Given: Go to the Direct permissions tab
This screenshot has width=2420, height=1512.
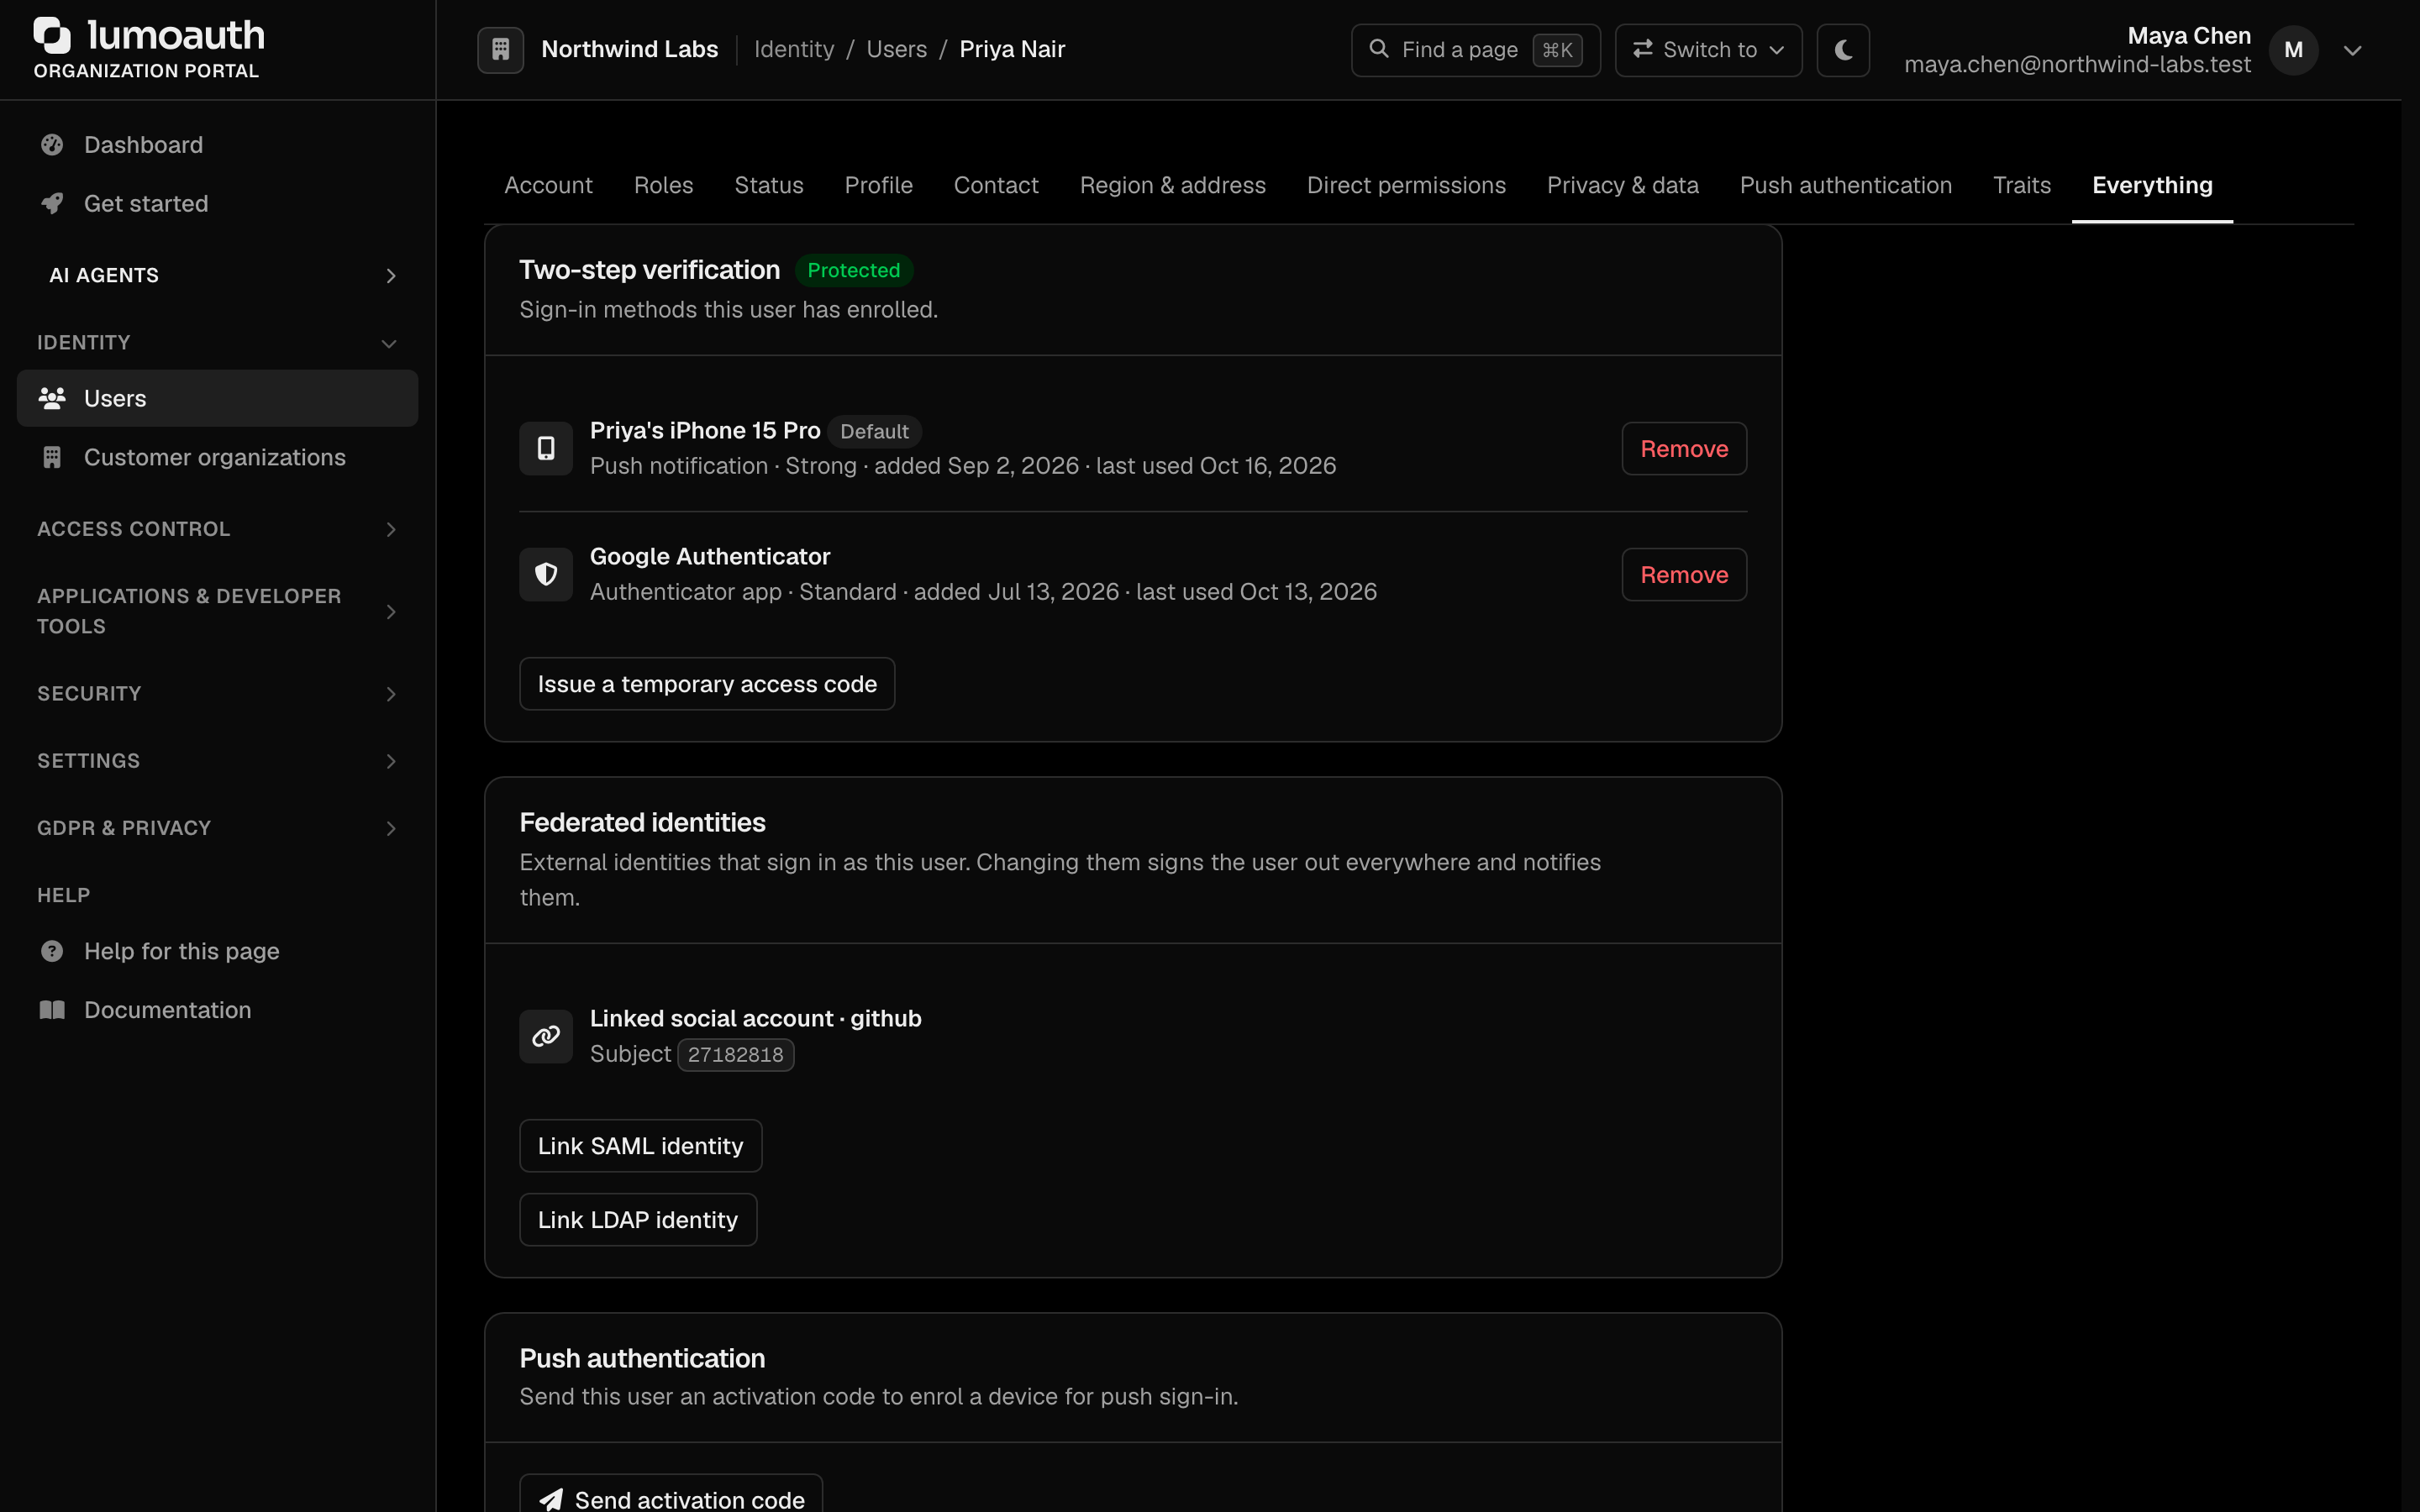Looking at the screenshot, I should coord(1406,185).
